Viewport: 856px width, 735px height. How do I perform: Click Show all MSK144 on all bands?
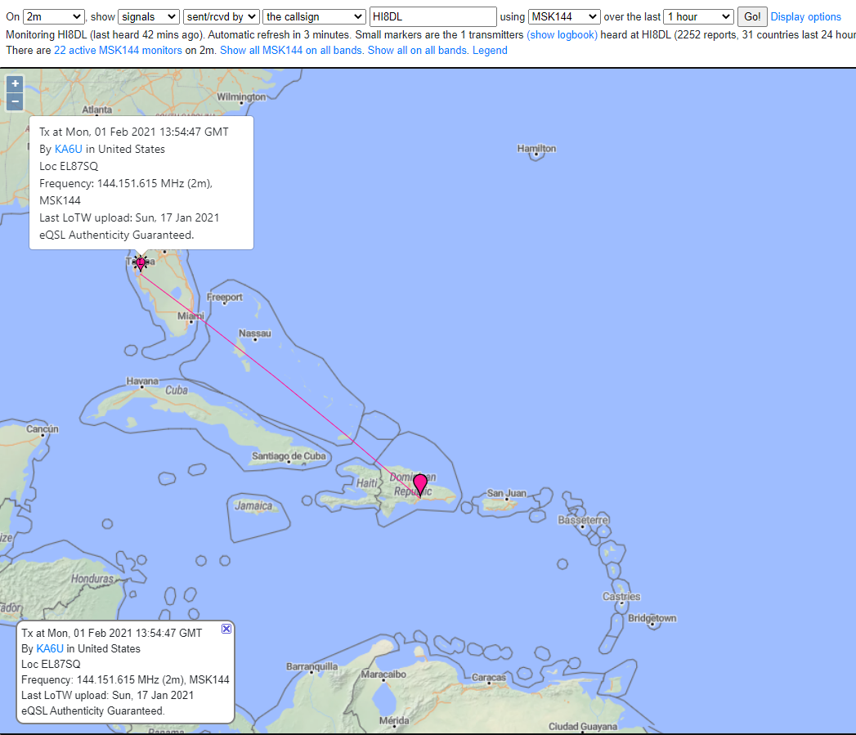(x=291, y=51)
